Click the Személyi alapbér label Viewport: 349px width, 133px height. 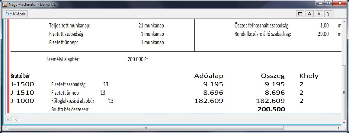(63, 60)
